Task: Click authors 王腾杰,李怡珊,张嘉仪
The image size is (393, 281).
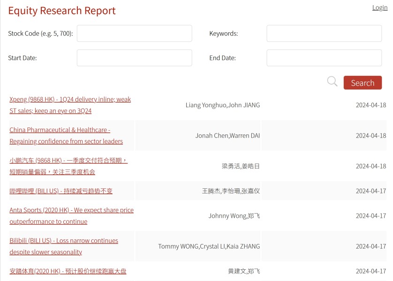Action: tap(231, 191)
